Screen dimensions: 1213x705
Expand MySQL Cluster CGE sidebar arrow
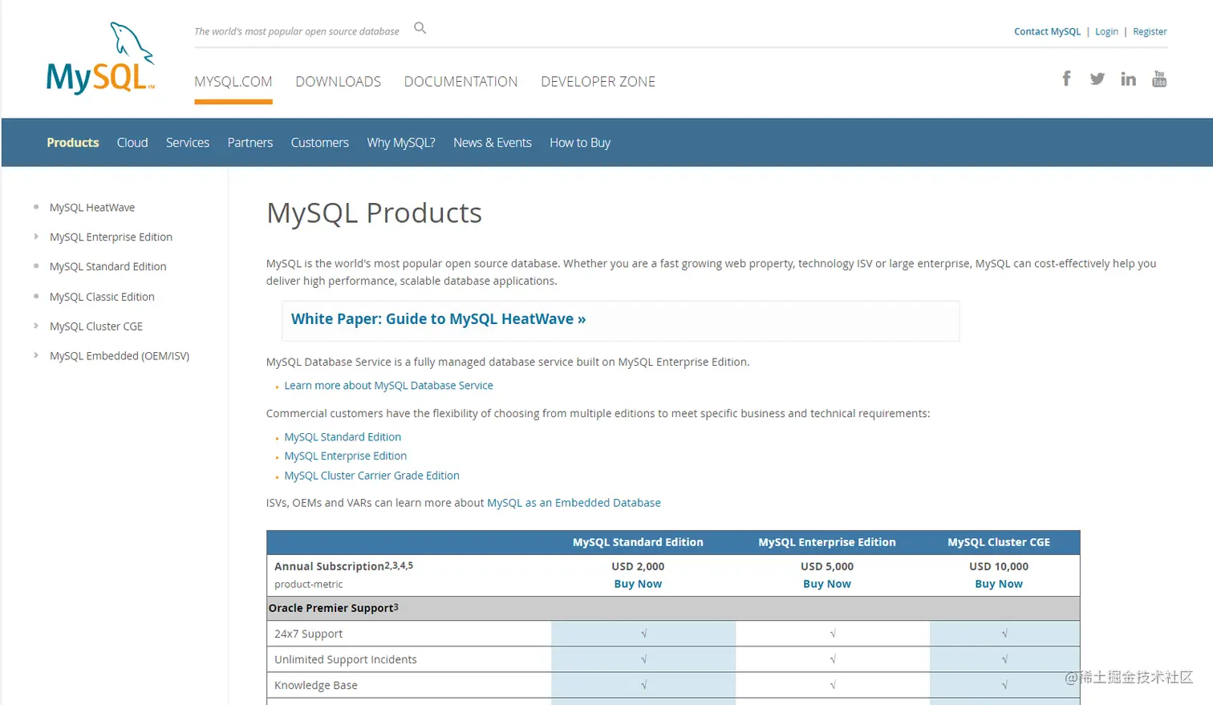click(36, 326)
